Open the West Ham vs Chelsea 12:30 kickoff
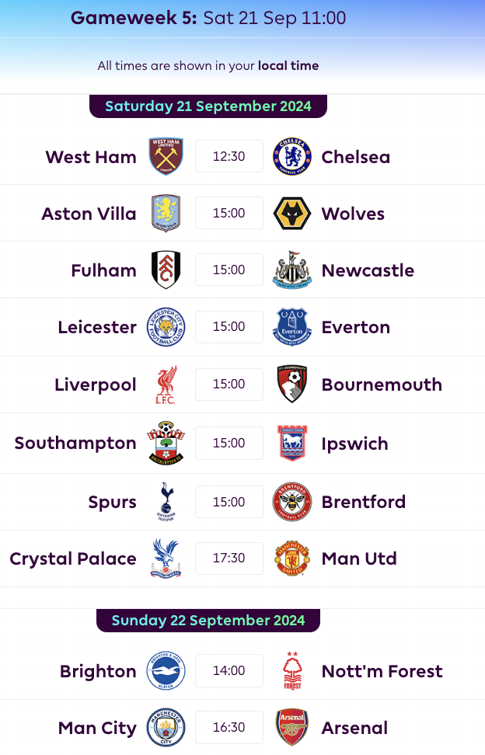This screenshot has height=755, width=485. pyautogui.click(x=229, y=156)
